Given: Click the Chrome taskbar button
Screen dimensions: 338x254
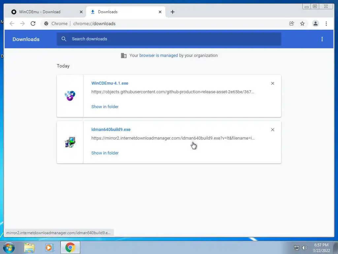Looking at the screenshot, I should pos(70,247).
